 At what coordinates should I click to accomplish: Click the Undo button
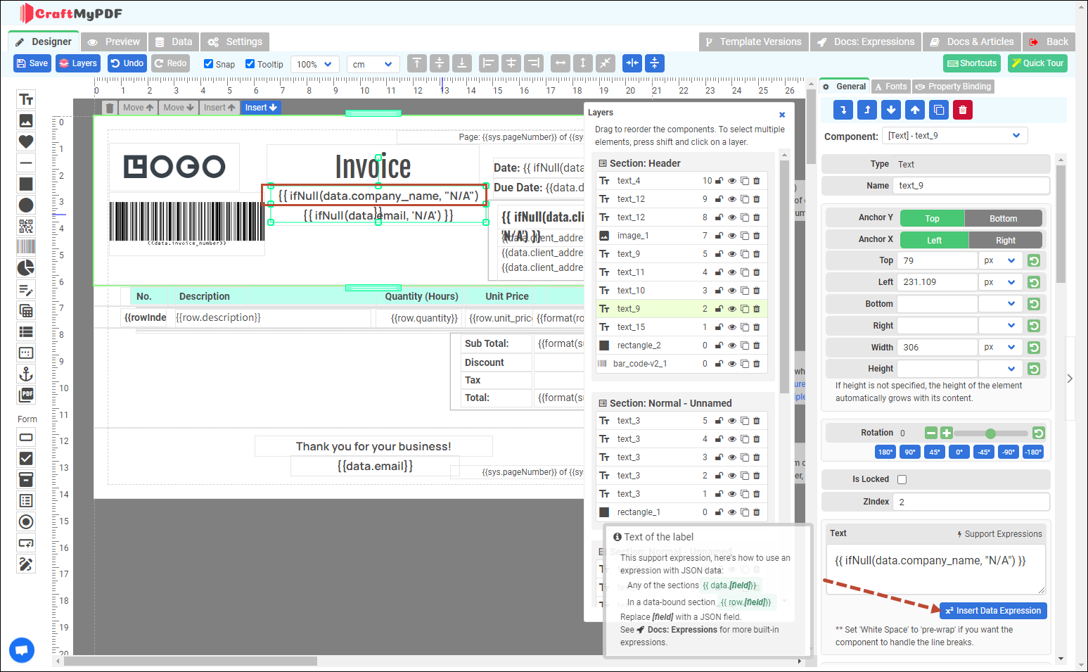pos(127,63)
